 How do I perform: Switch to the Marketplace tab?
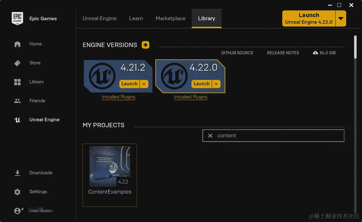pyautogui.click(x=171, y=18)
